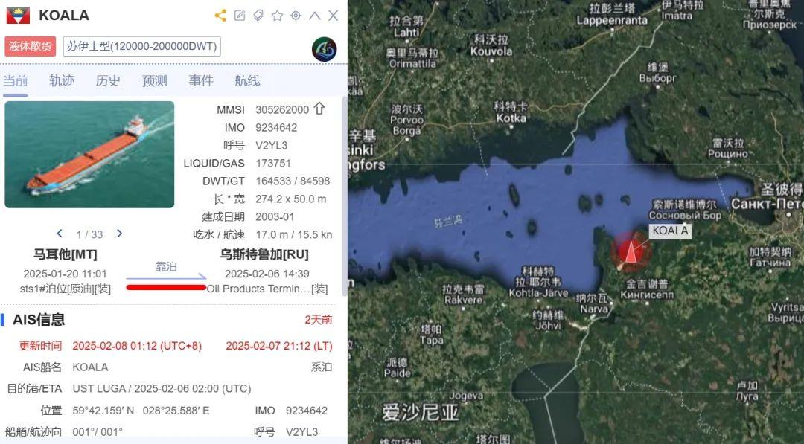
Task: Close the KOALA ship panel
Action: (x=334, y=16)
